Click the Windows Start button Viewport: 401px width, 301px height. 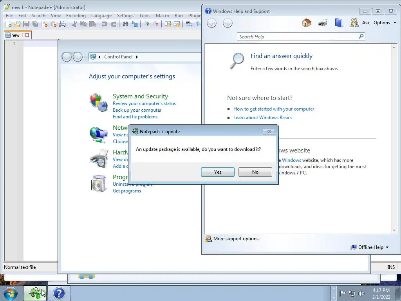point(10,293)
